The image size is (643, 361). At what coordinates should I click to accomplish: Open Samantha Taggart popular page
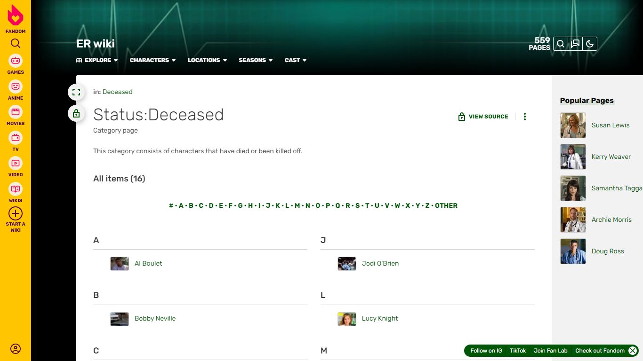[617, 188]
